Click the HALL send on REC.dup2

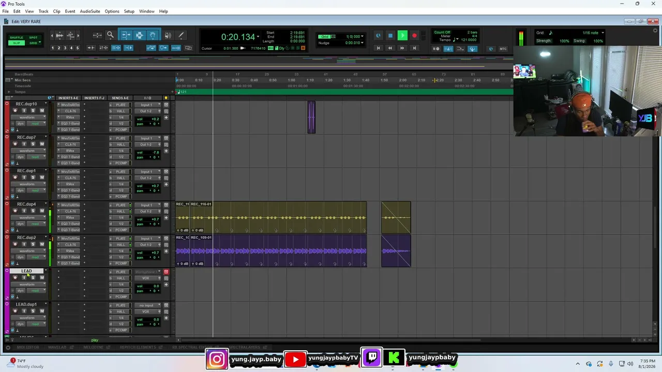click(121, 244)
